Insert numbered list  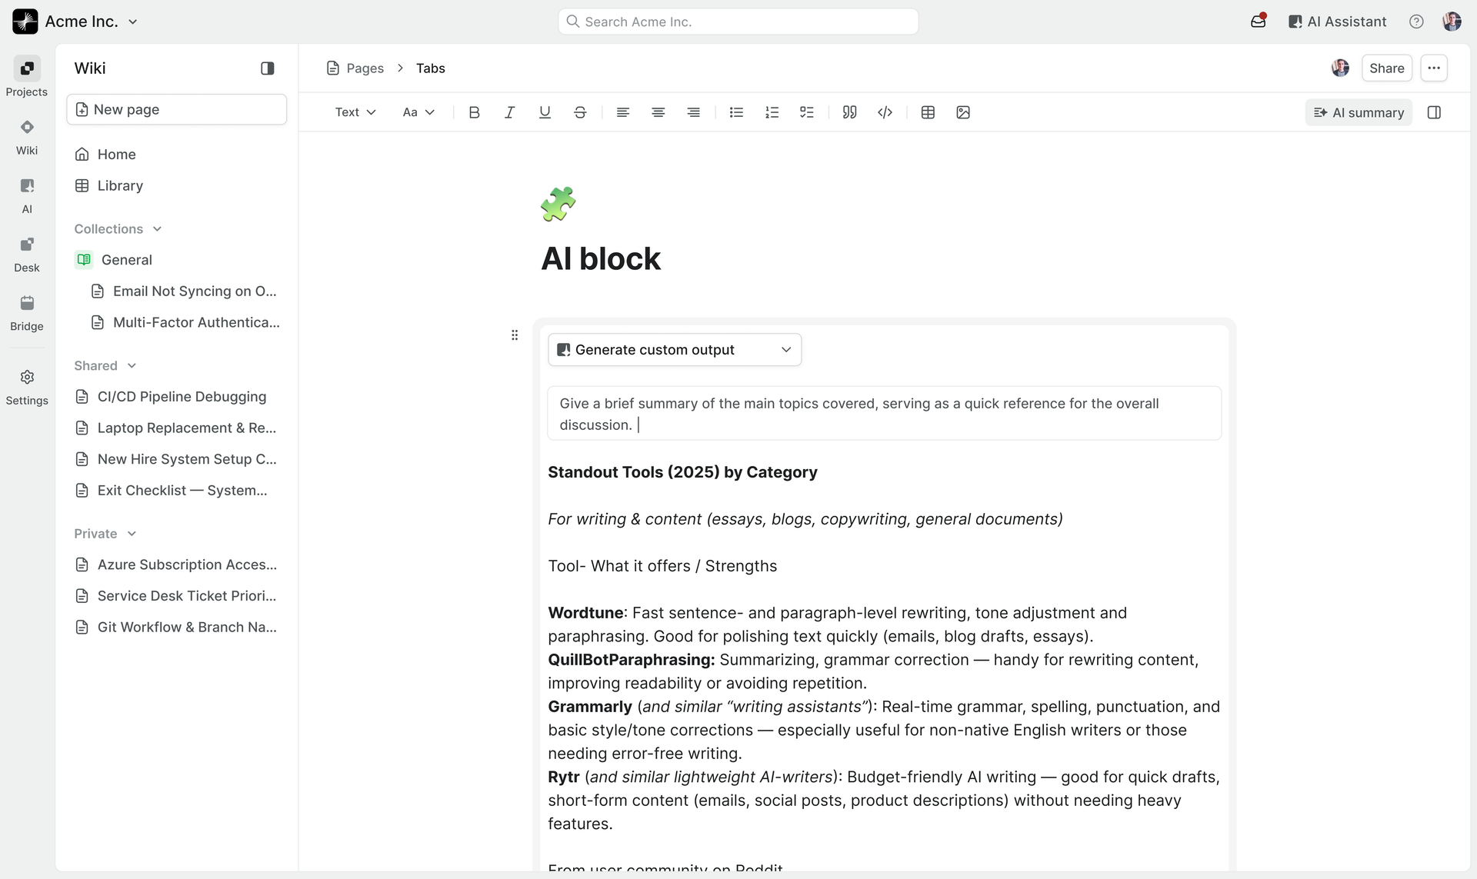[x=772, y=112]
